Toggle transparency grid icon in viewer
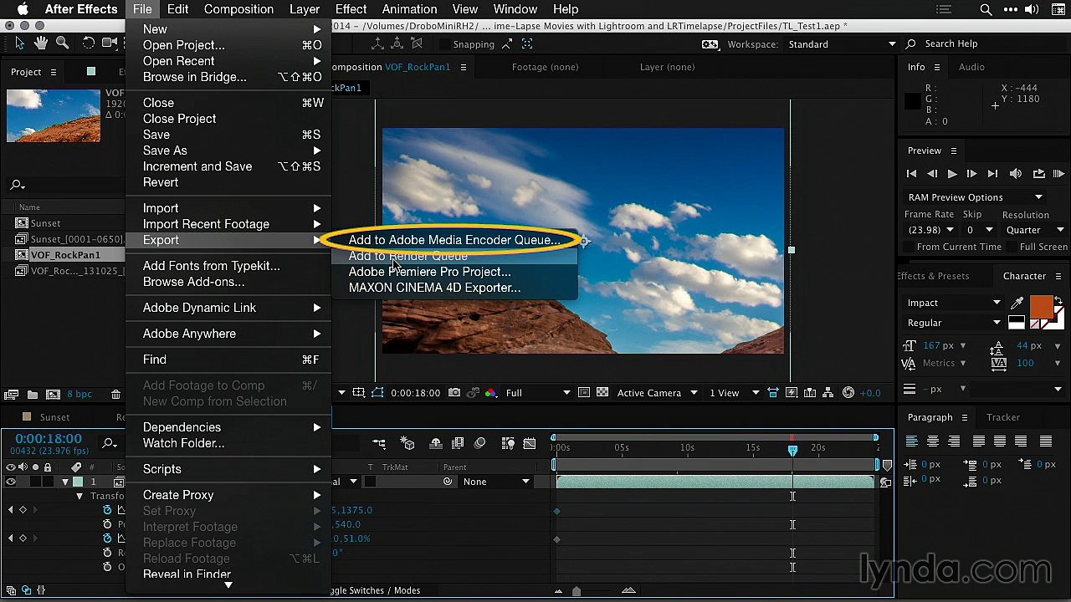This screenshot has height=602, width=1071. (602, 393)
